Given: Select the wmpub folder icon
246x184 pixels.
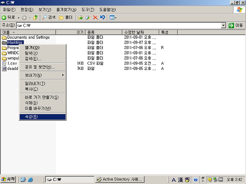Looking at the screenshot, I should 4,58.
